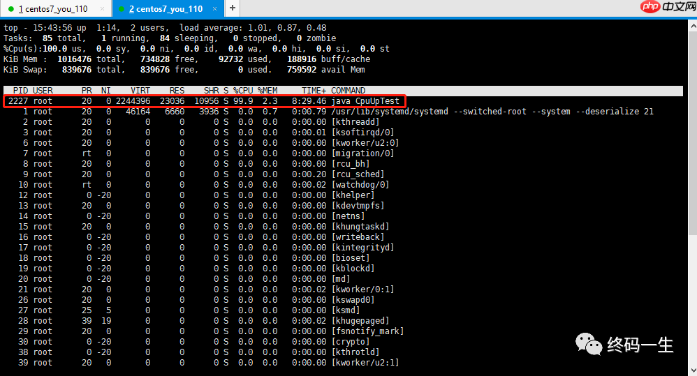The width and height of the screenshot is (697, 376).
Task: Click the [watchdog/0] process name
Action: (360, 185)
